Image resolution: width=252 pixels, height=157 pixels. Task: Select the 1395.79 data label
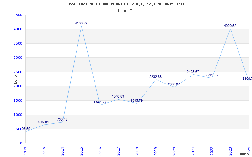[137, 101]
